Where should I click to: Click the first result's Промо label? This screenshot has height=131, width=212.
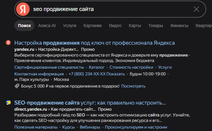click(x=88, y=49)
